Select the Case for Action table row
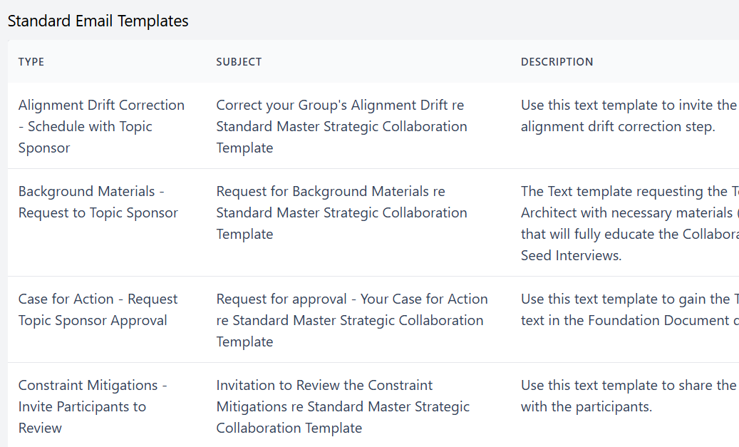739x447 pixels. (373, 319)
